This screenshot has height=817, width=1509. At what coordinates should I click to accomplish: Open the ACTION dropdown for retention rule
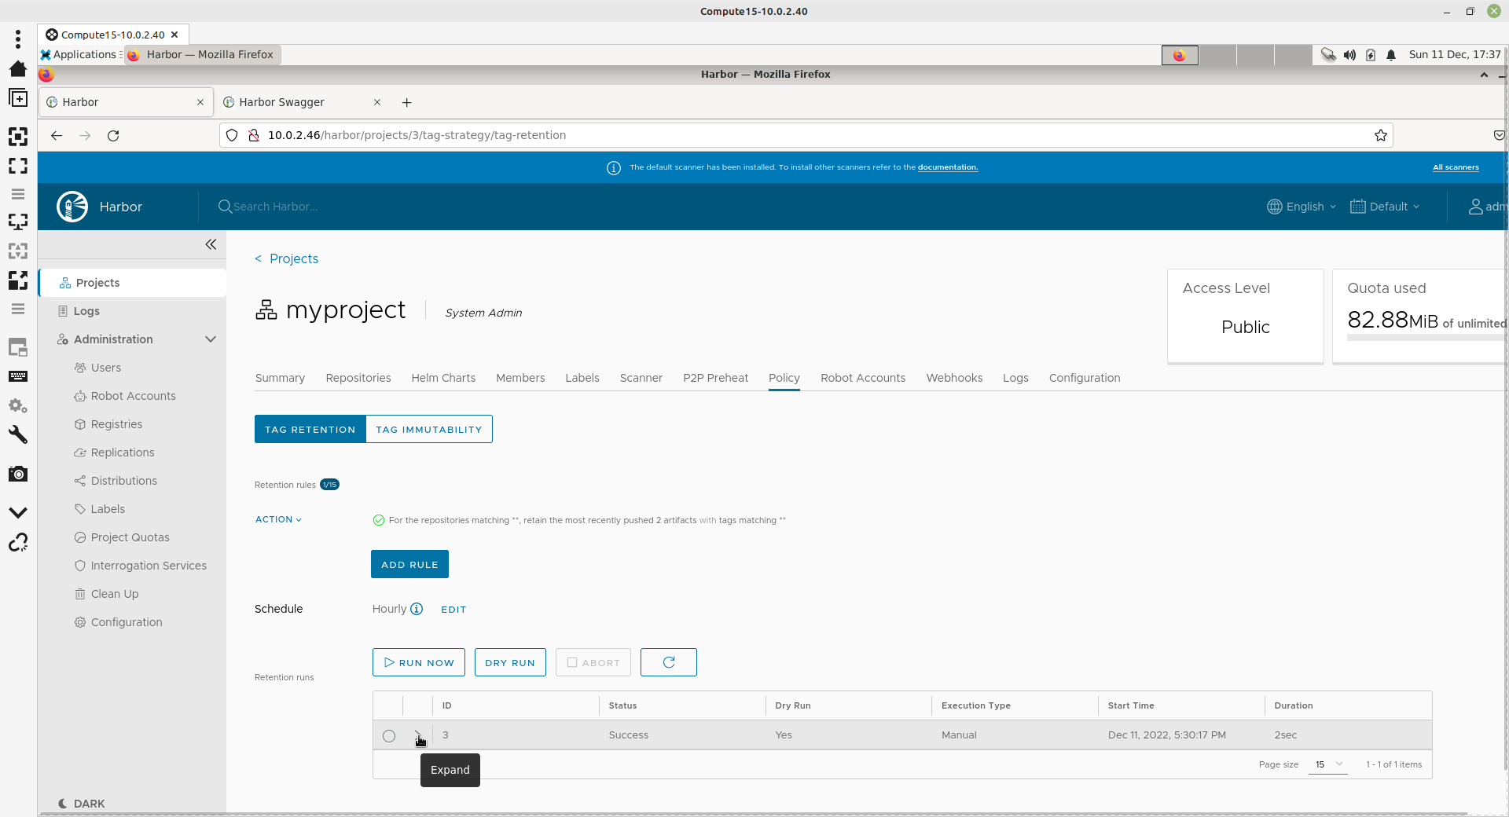tap(278, 519)
